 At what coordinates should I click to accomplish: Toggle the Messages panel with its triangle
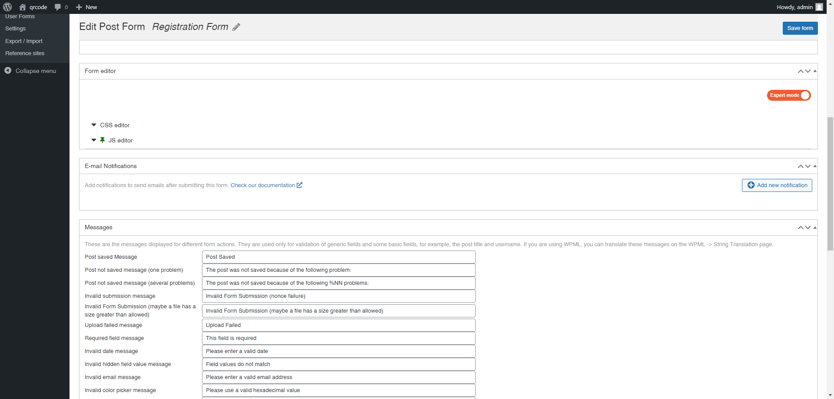click(x=815, y=228)
